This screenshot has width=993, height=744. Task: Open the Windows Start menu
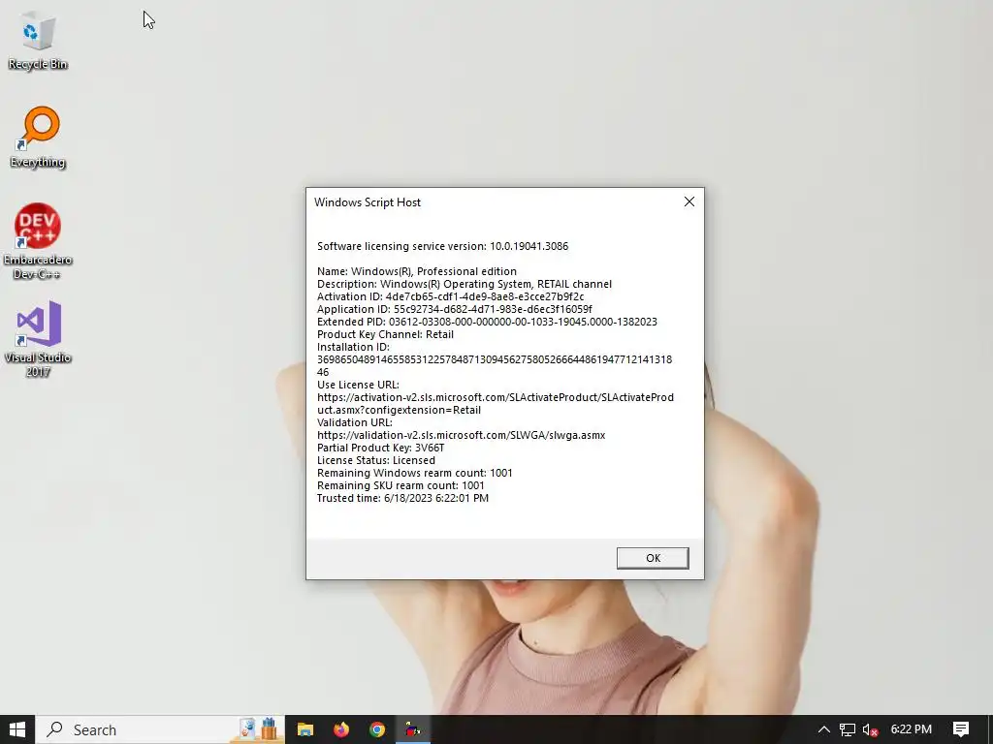point(17,729)
